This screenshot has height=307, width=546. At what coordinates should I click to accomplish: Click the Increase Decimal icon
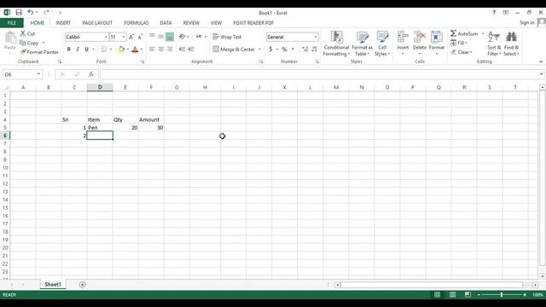click(x=305, y=49)
